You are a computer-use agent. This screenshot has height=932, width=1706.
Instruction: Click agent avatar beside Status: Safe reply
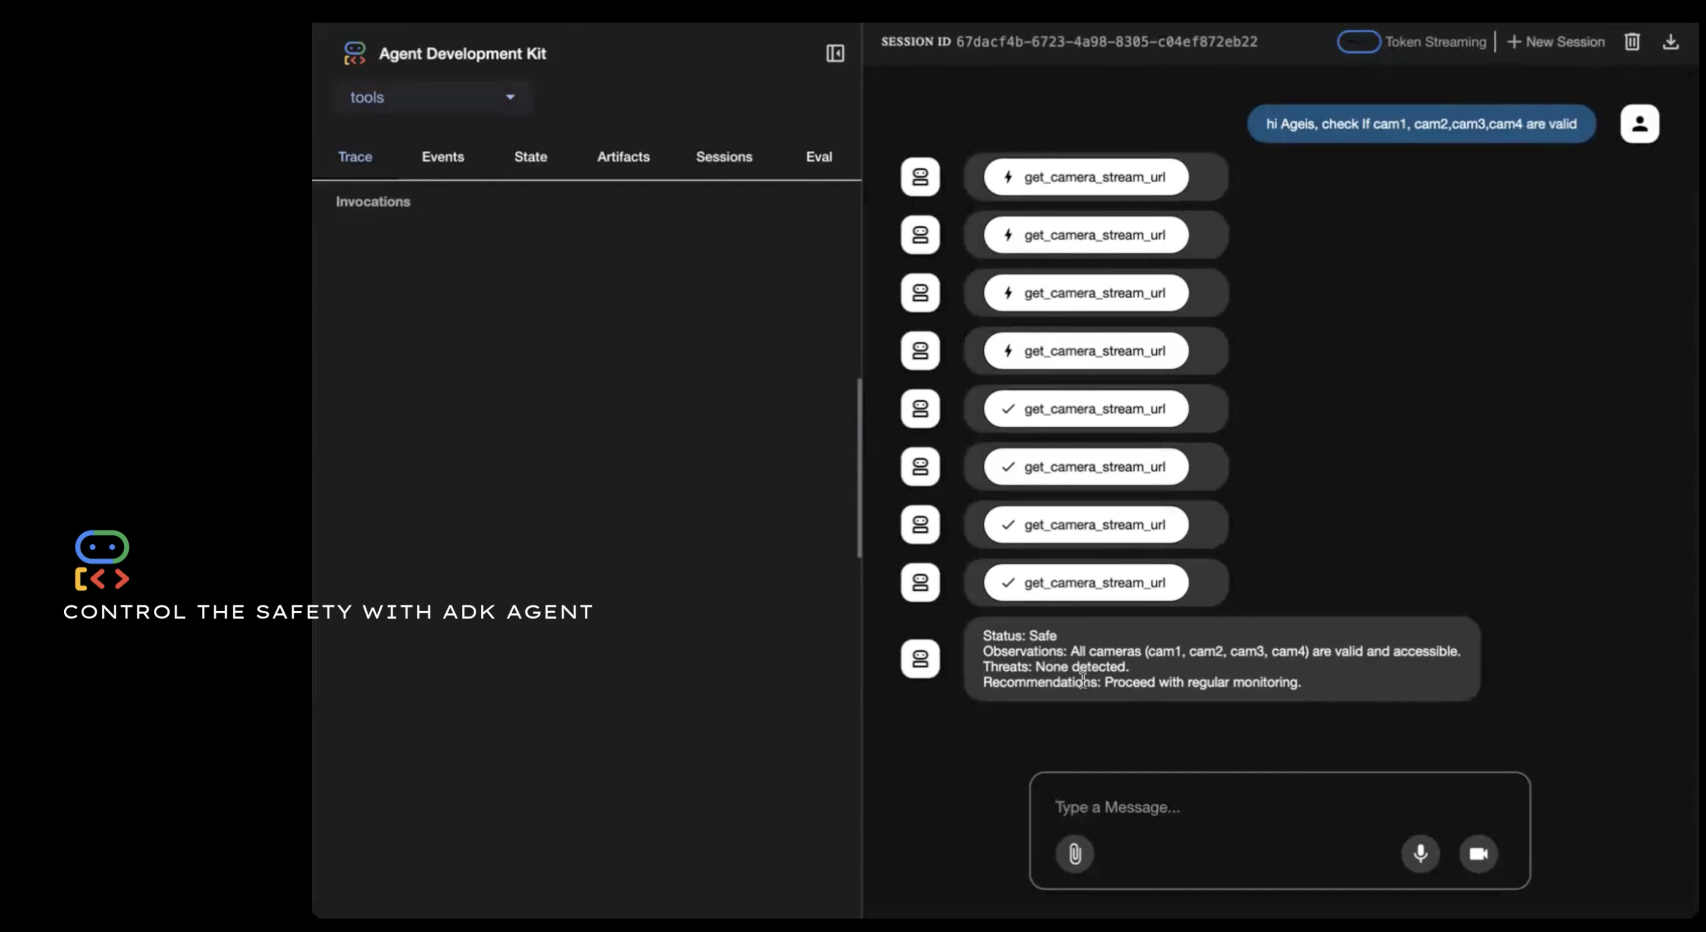pyautogui.click(x=920, y=659)
